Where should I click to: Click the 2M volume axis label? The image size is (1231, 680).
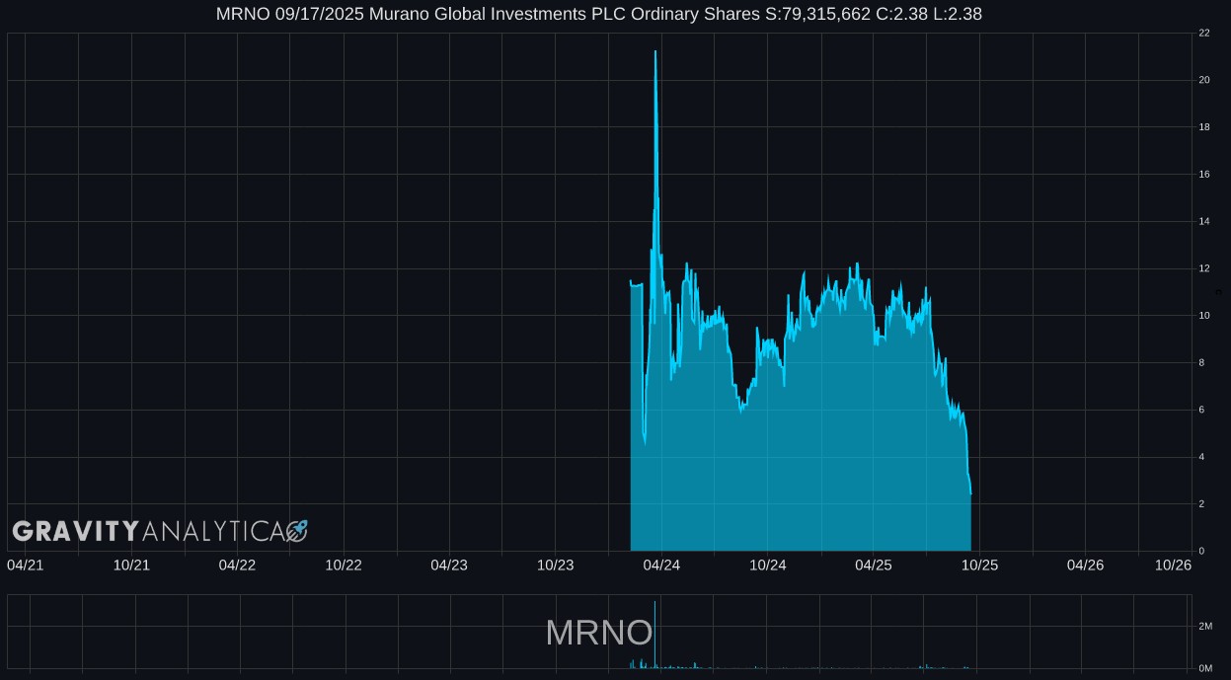[1205, 626]
